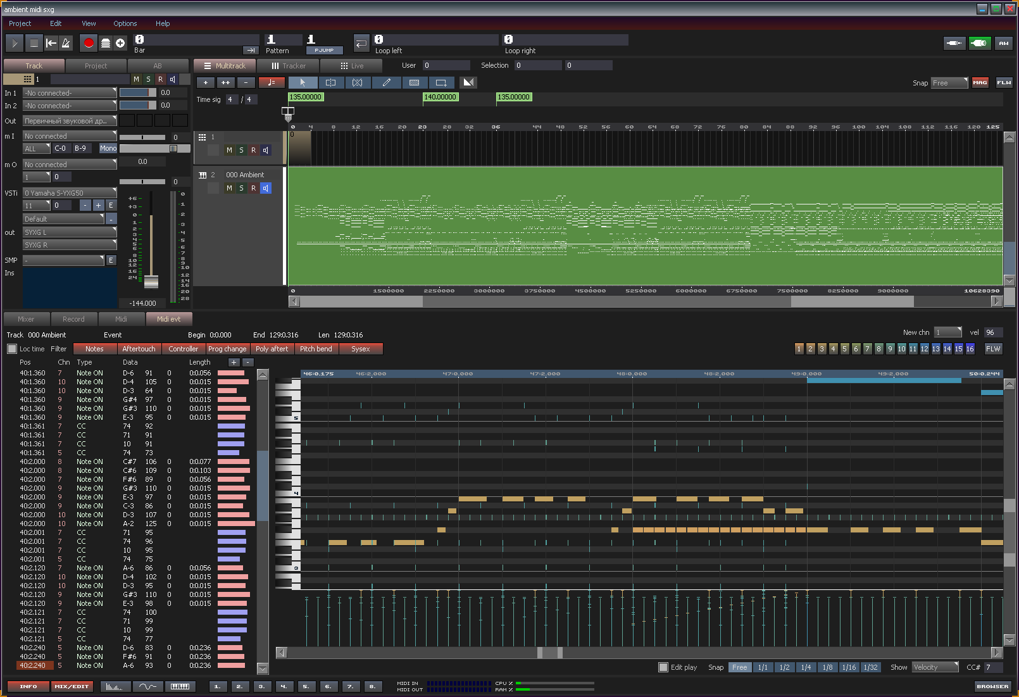The height and width of the screenshot is (697, 1019).
Task: Open the Snap Free dropdown
Action: pos(949,83)
